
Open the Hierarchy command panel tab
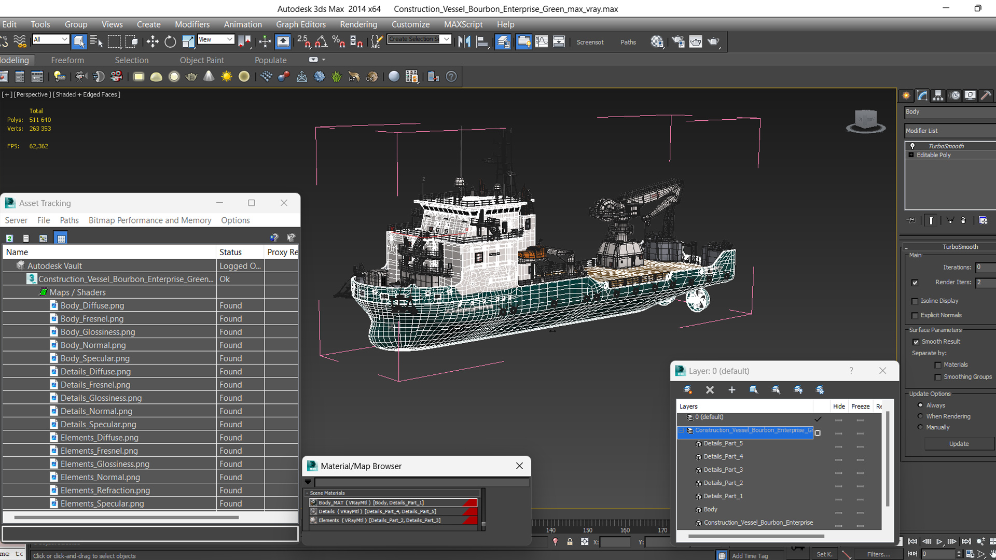tap(938, 95)
